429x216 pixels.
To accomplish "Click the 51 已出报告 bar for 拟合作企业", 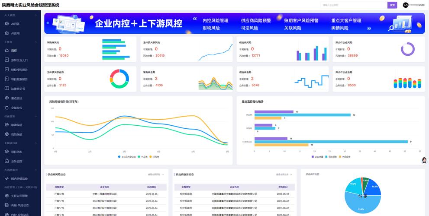I will tap(331, 142).
